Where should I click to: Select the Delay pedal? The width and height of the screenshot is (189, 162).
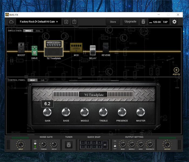(x=93, y=50)
